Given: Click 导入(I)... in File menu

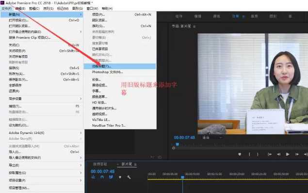Looking at the screenshot, I should [42, 152].
